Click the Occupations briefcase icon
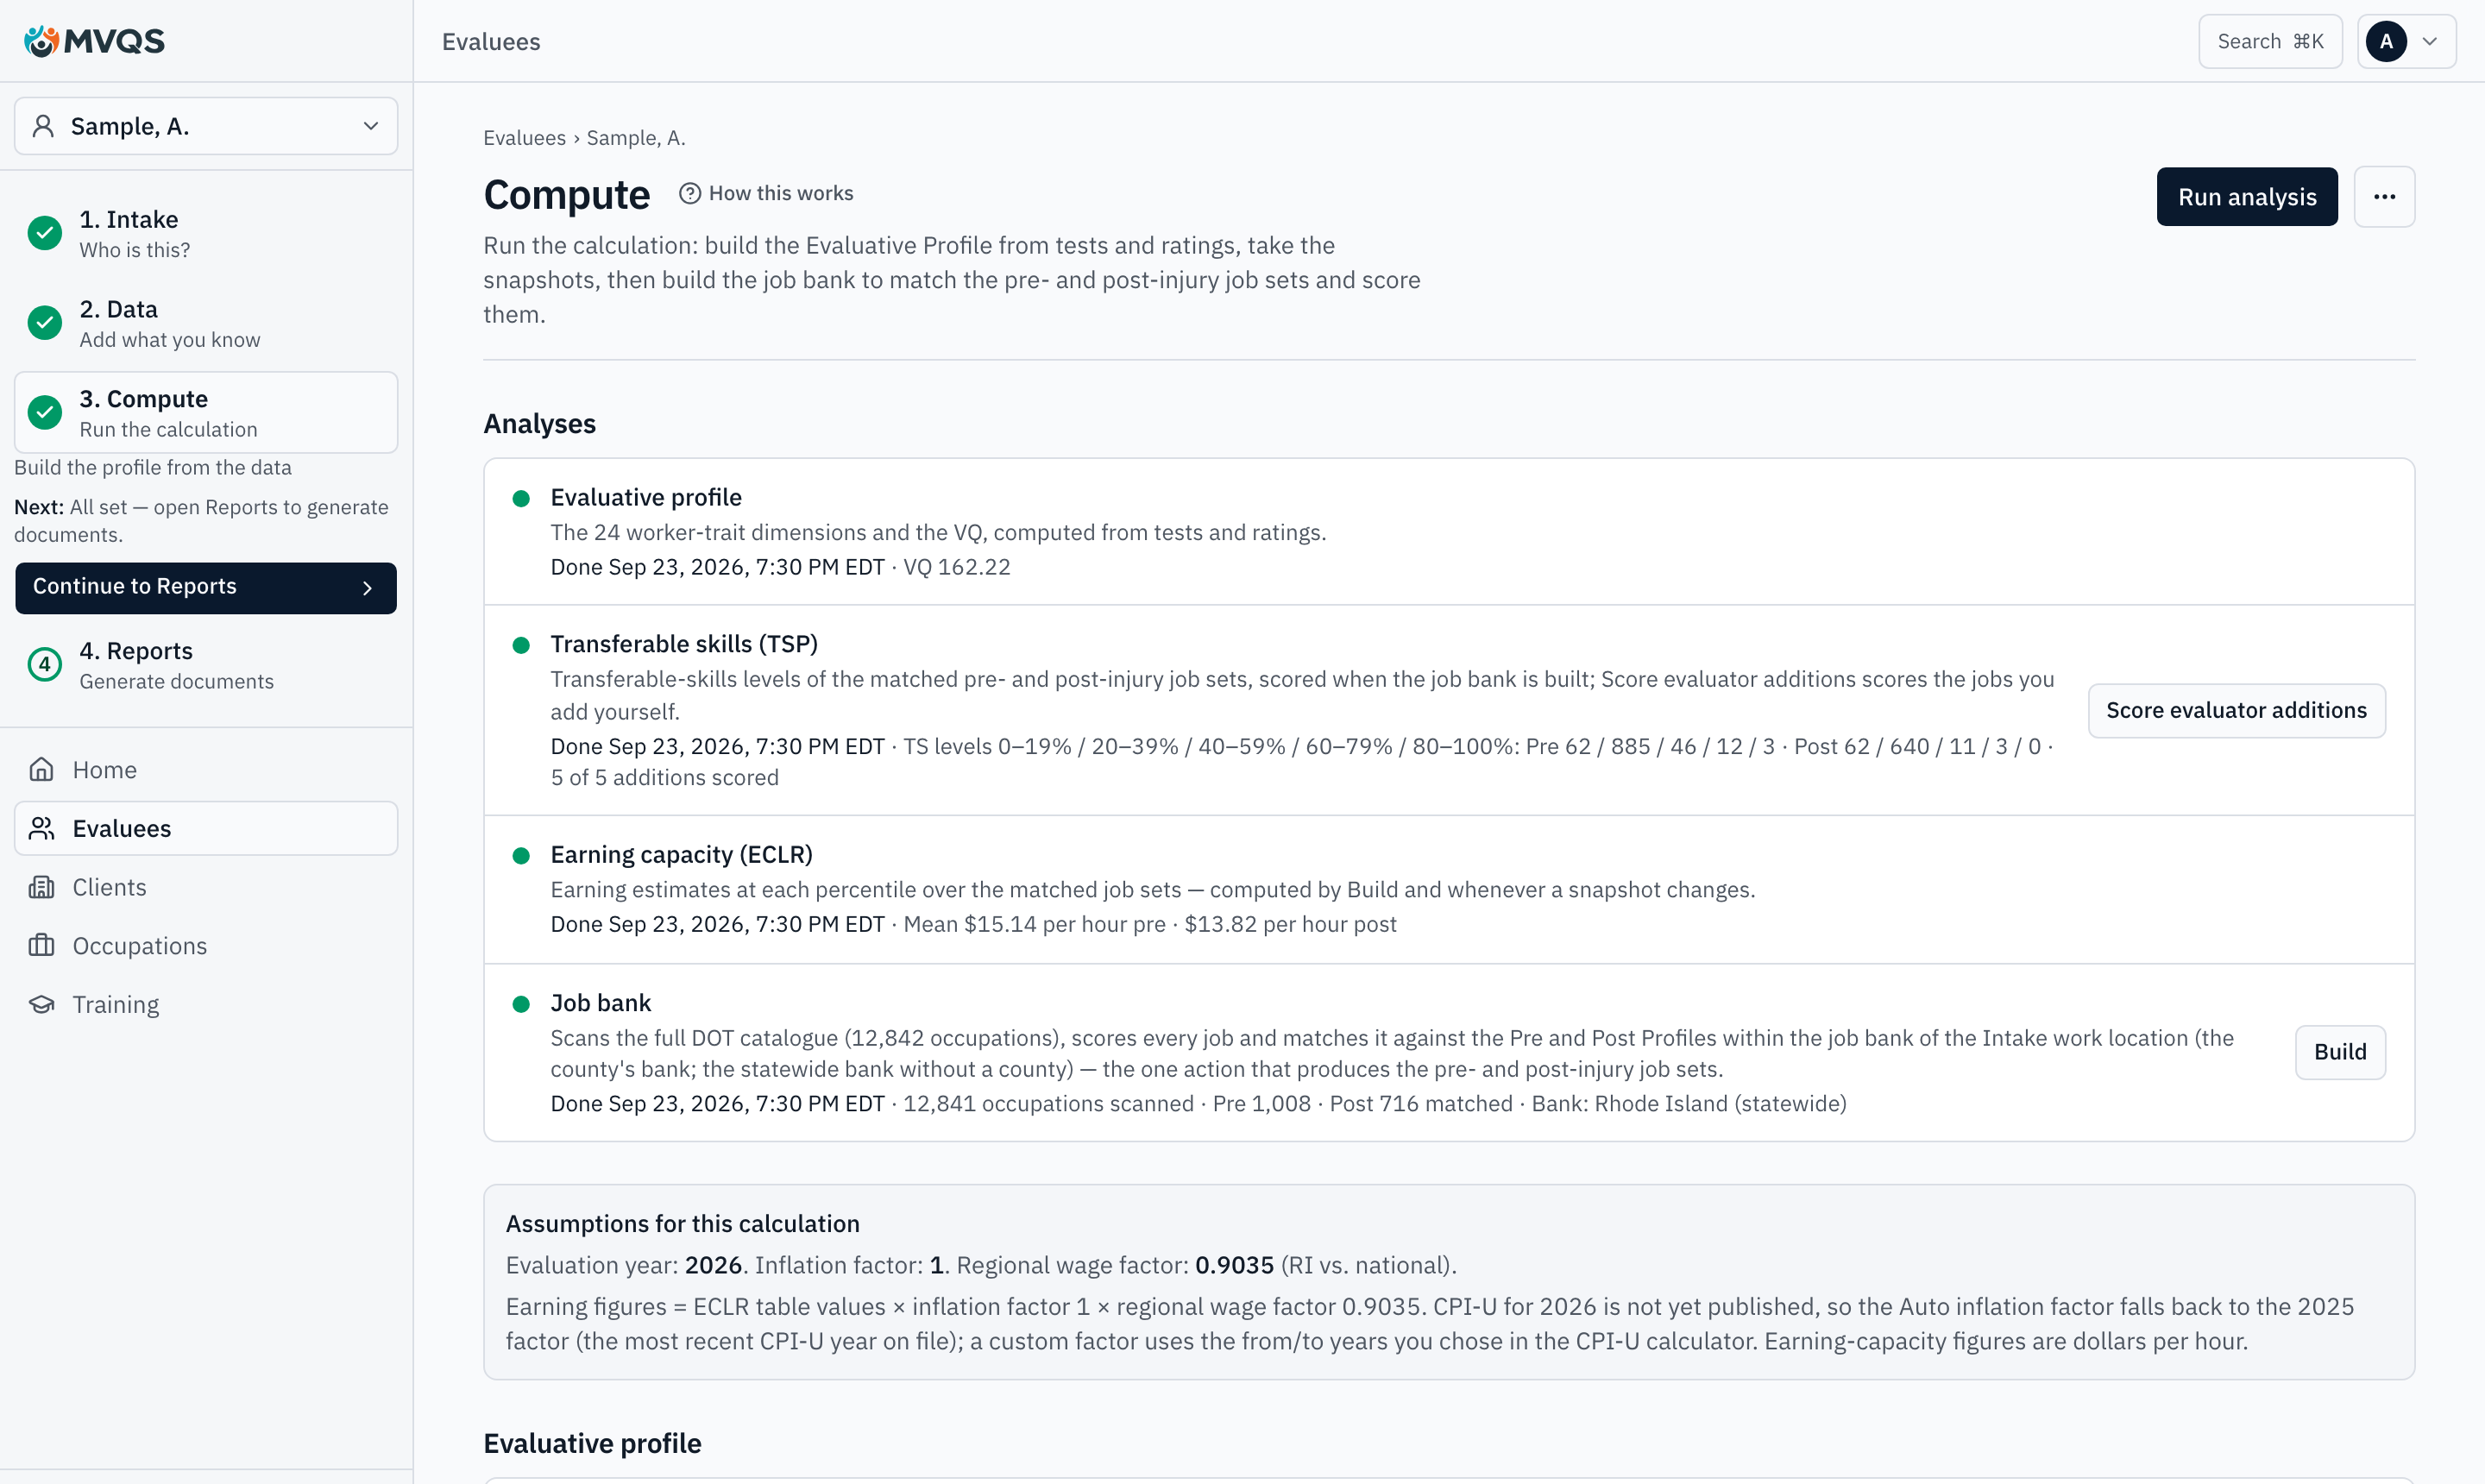The height and width of the screenshot is (1484, 2485). coord(42,945)
